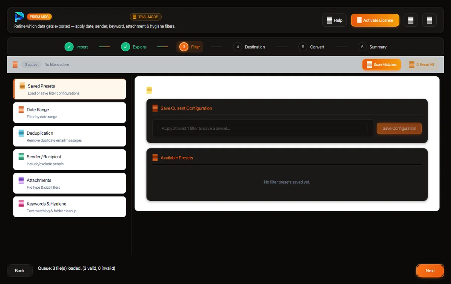Click the PRISM MSG badge
451x284 pixels.
(39, 17)
